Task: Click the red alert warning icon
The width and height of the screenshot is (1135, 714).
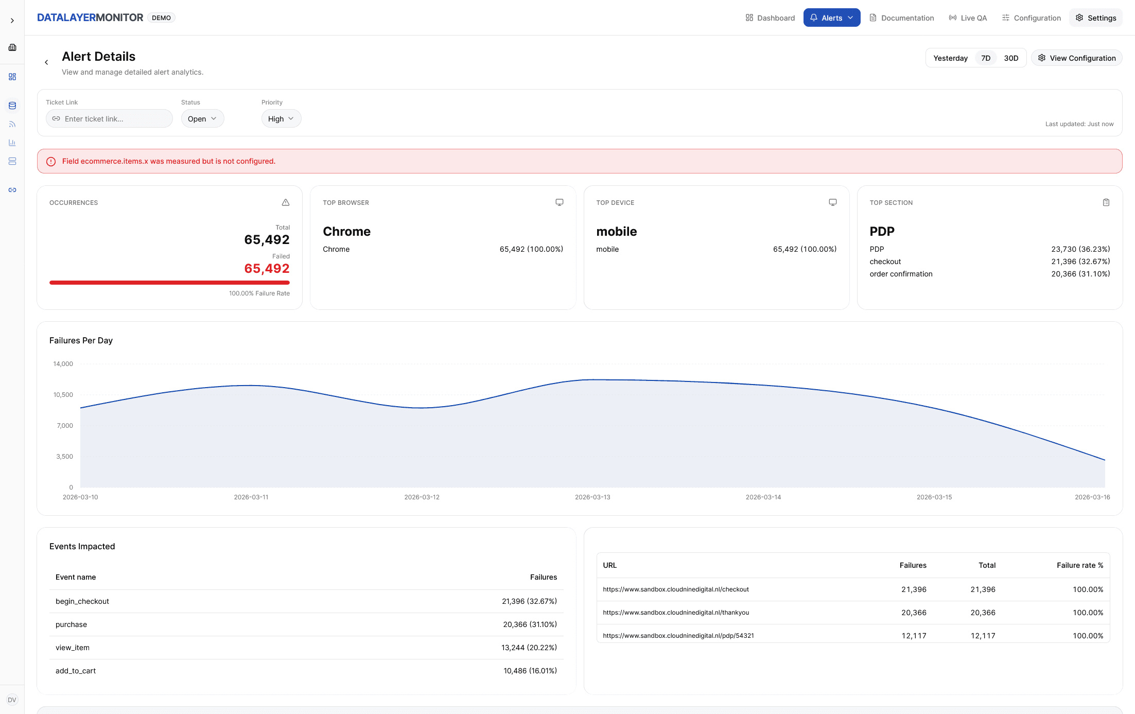Action: coord(51,162)
